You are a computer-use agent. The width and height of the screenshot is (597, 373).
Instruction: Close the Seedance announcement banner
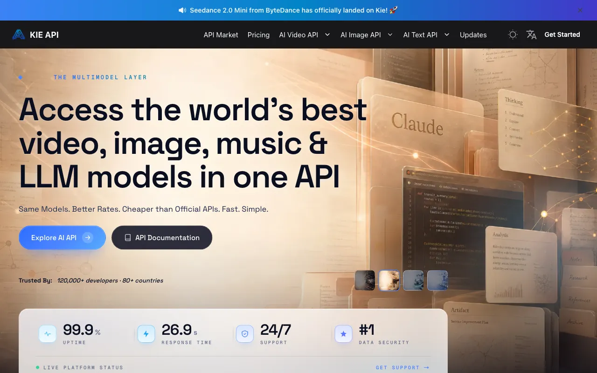click(580, 10)
